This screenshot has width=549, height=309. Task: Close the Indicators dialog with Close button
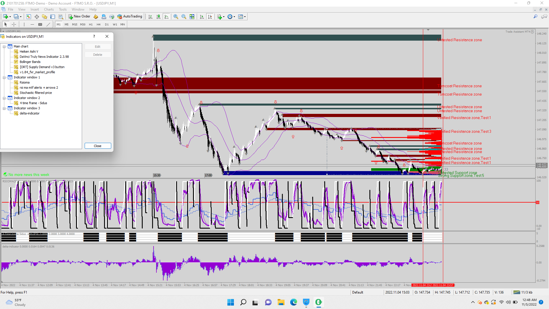(98, 146)
